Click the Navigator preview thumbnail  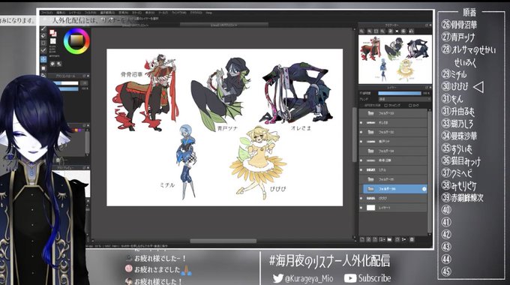(395, 59)
